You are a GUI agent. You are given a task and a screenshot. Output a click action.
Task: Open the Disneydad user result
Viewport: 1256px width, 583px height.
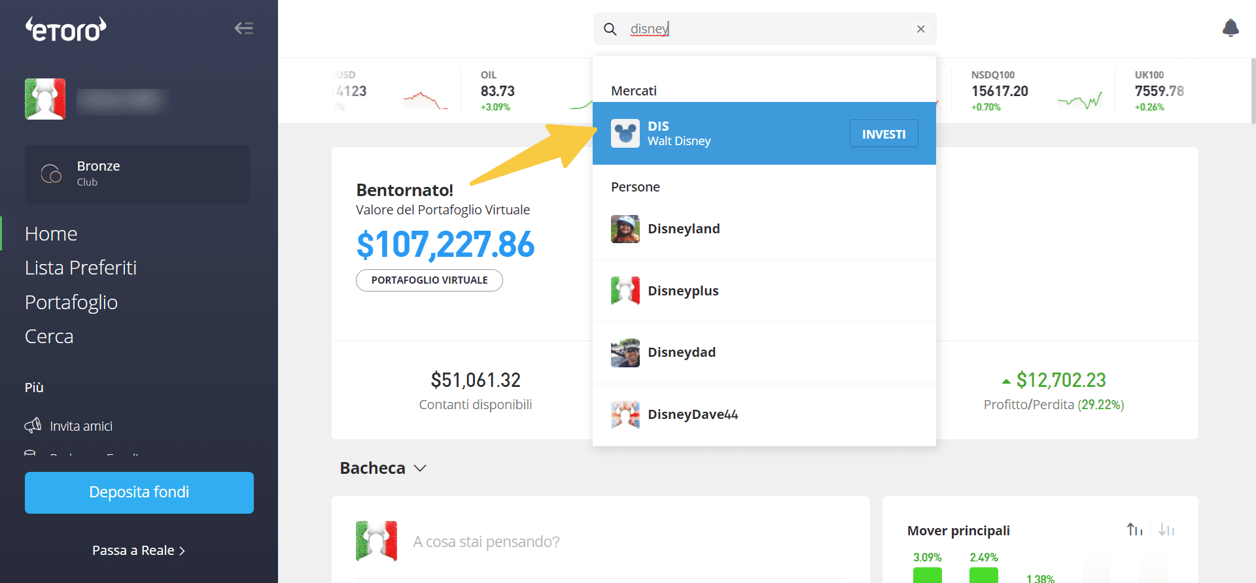point(764,352)
